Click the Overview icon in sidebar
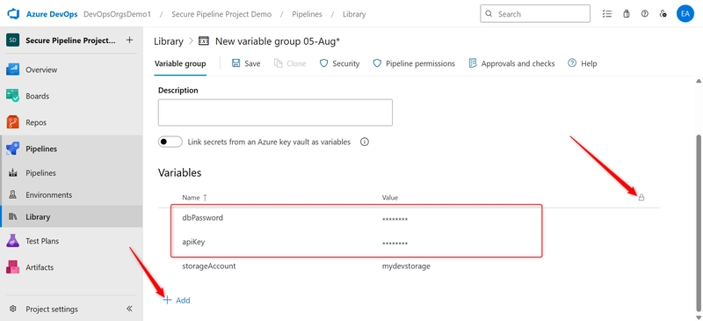 tap(12, 69)
